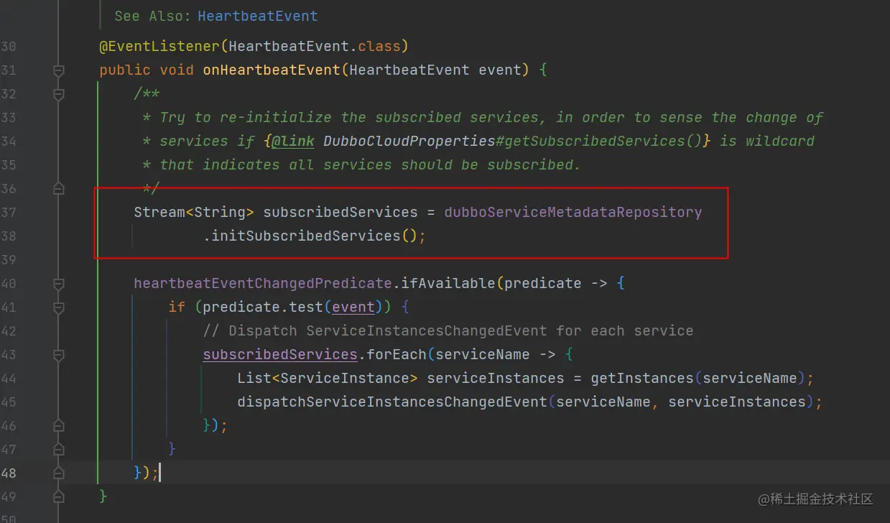Click the closing brace on line 49

point(103,496)
